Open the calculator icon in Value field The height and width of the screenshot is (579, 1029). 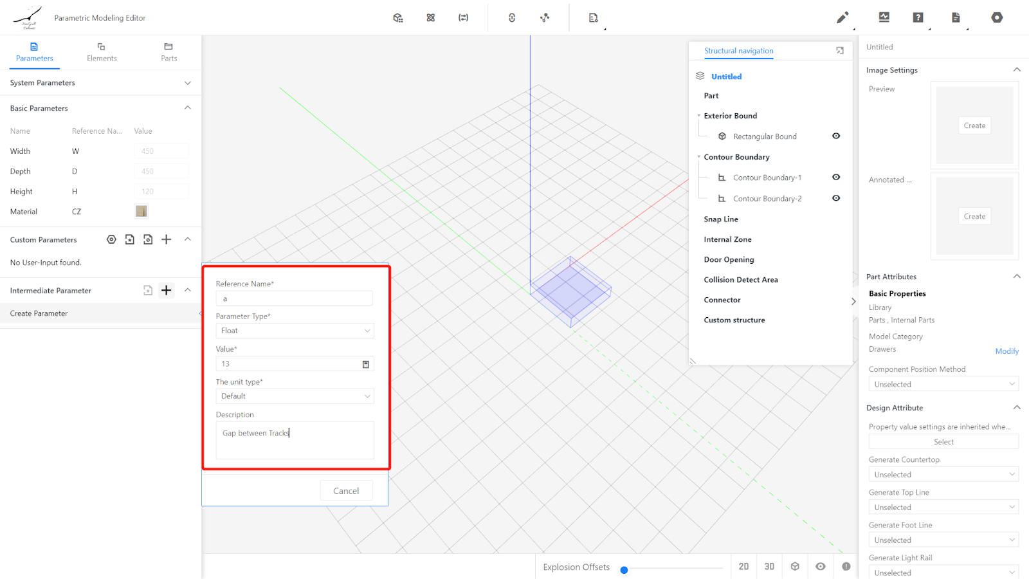366,364
